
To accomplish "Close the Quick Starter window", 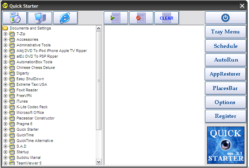I will (x=242, y=6).
